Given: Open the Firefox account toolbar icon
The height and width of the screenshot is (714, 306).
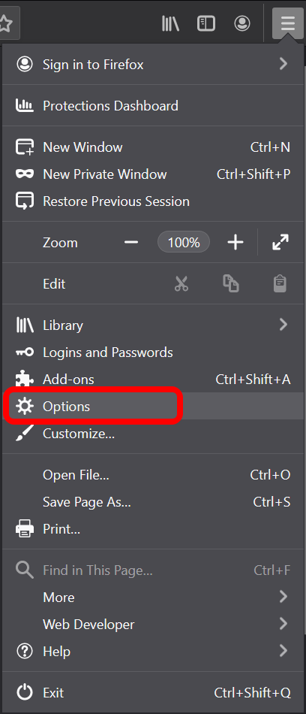Looking at the screenshot, I should point(242,23).
